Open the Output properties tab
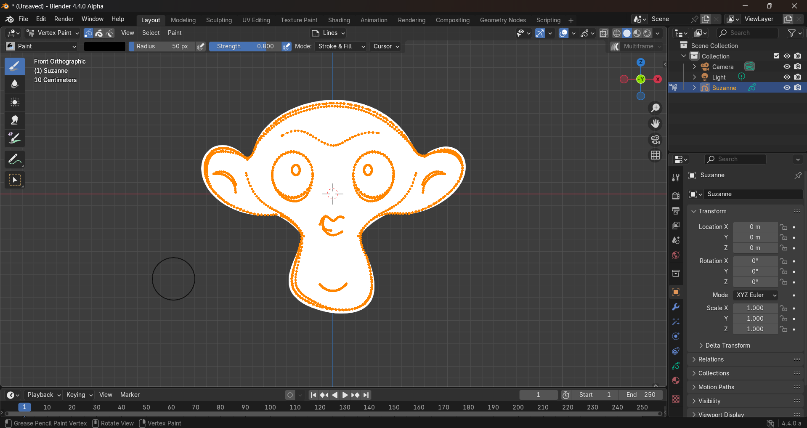The height and width of the screenshot is (428, 807). [x=676, y=210]
